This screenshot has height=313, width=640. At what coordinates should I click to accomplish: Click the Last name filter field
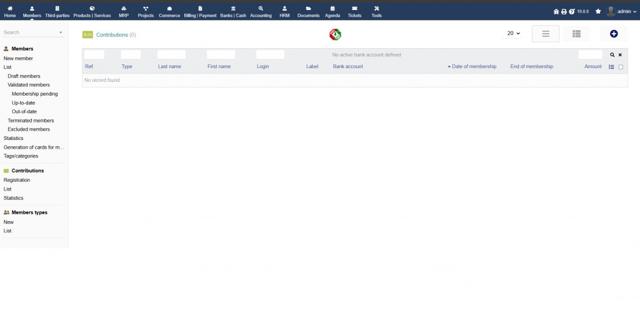(x=171, y=55)
